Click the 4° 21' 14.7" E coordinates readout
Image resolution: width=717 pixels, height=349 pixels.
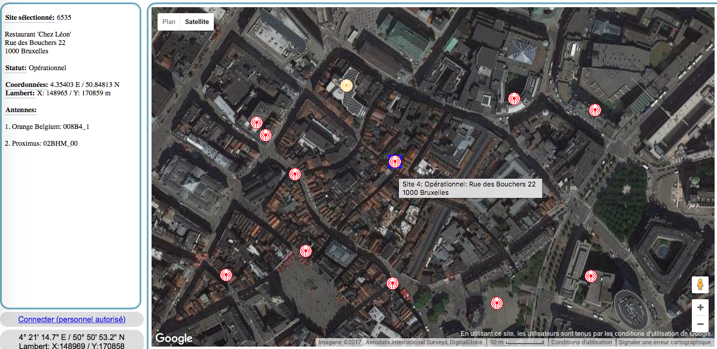click(71, 338)
